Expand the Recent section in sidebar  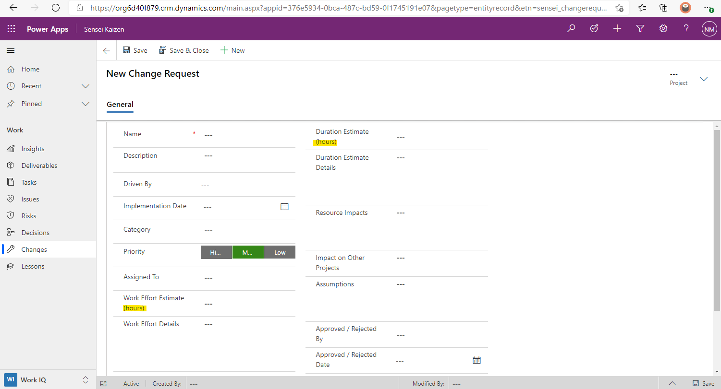86,86
